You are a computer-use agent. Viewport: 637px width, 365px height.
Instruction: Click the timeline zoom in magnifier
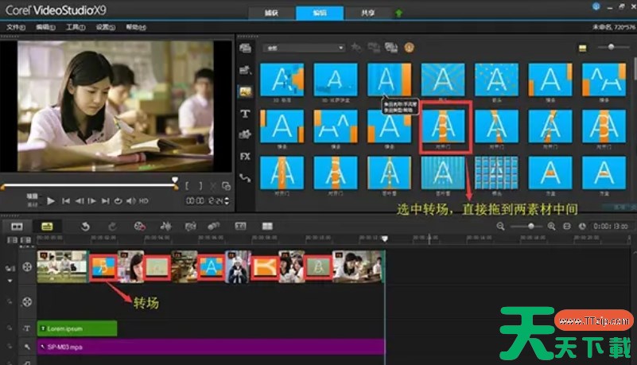551,227
